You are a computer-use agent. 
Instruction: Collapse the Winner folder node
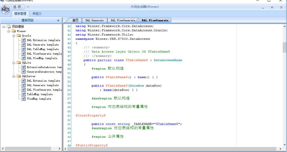coord(9,31)
